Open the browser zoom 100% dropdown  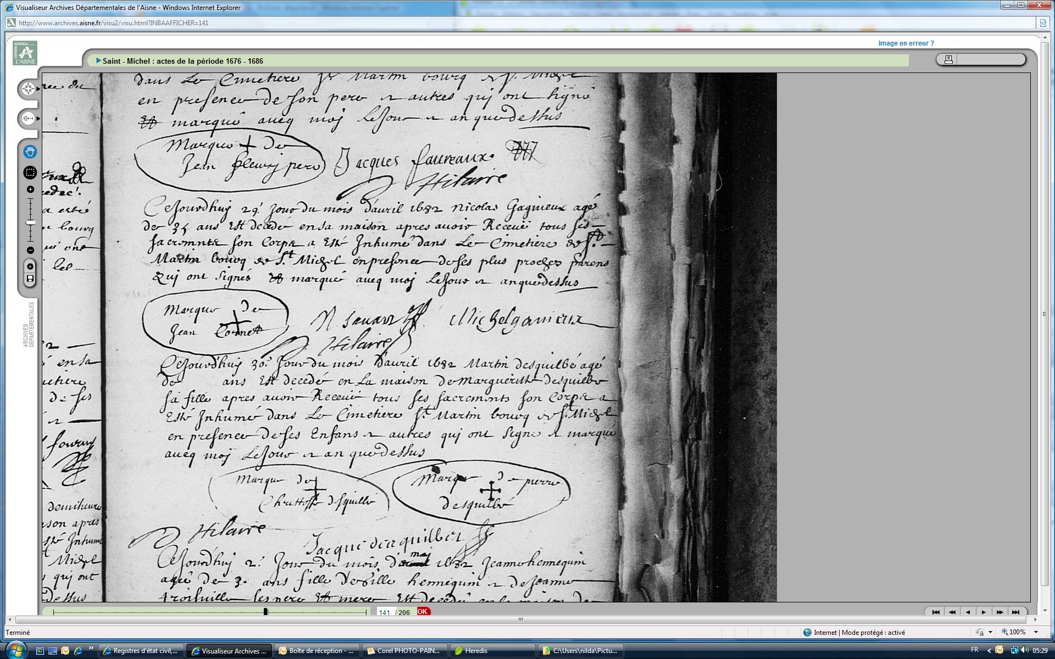tap(1036, 633)
